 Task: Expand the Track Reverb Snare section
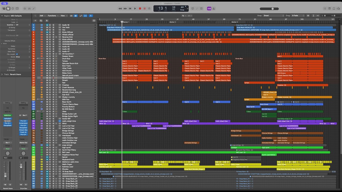click(2, 74)
